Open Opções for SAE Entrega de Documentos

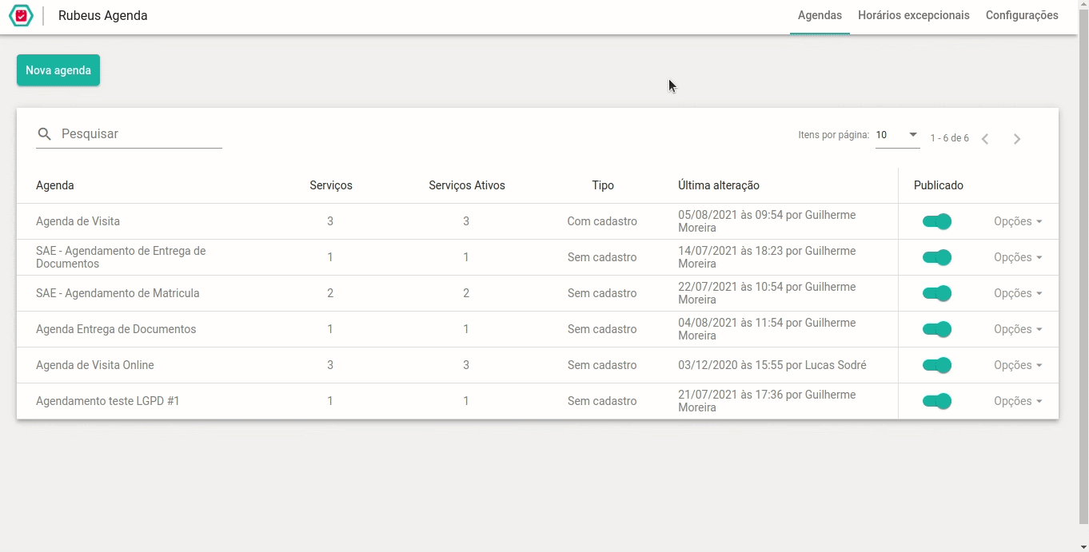(x=1018, y=257)
